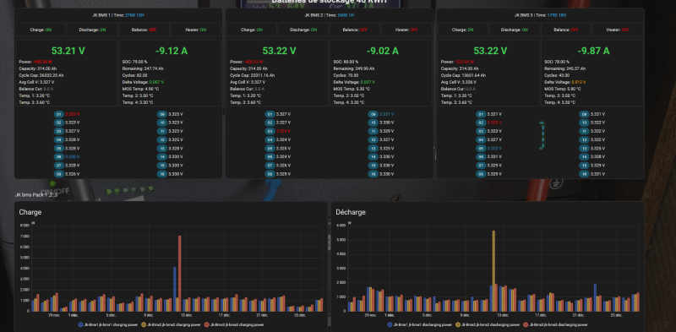Toggle the Balance switch on JK BMS 2
Image resolution: width=676 pixels, height=332 pixels.
pyautogui.click(x=355, y=30)
